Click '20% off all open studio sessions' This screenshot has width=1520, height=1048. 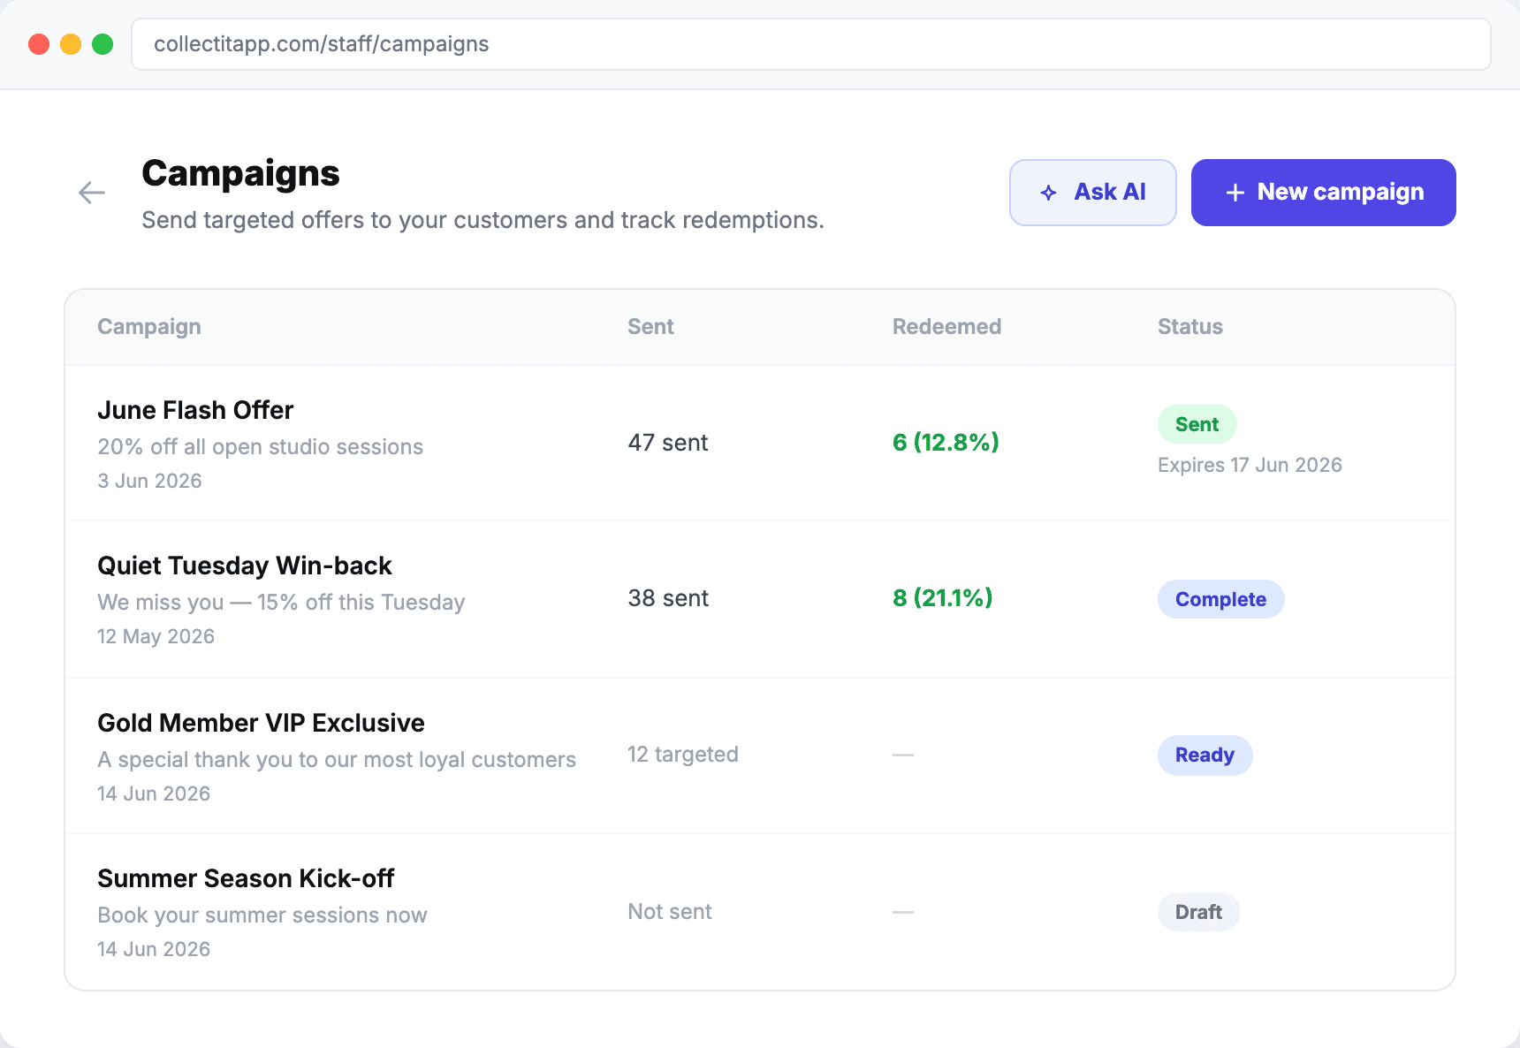click(261, 447)
